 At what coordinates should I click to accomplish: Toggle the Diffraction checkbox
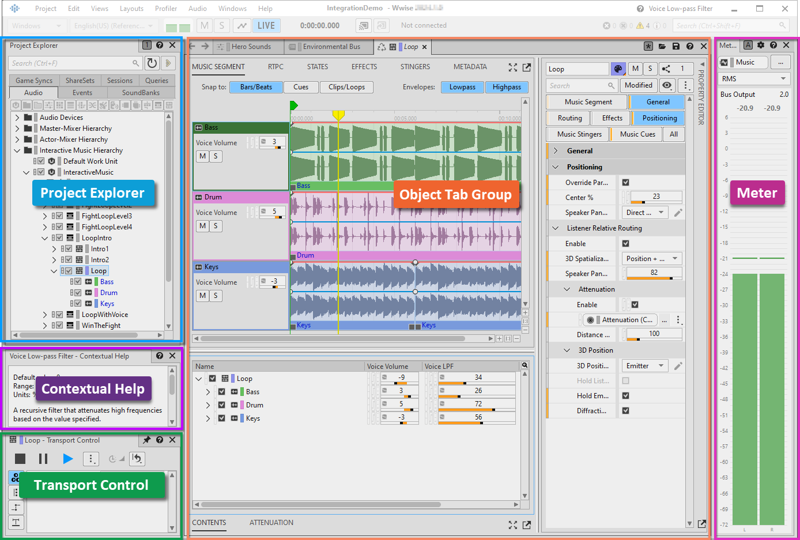[625, 410]
